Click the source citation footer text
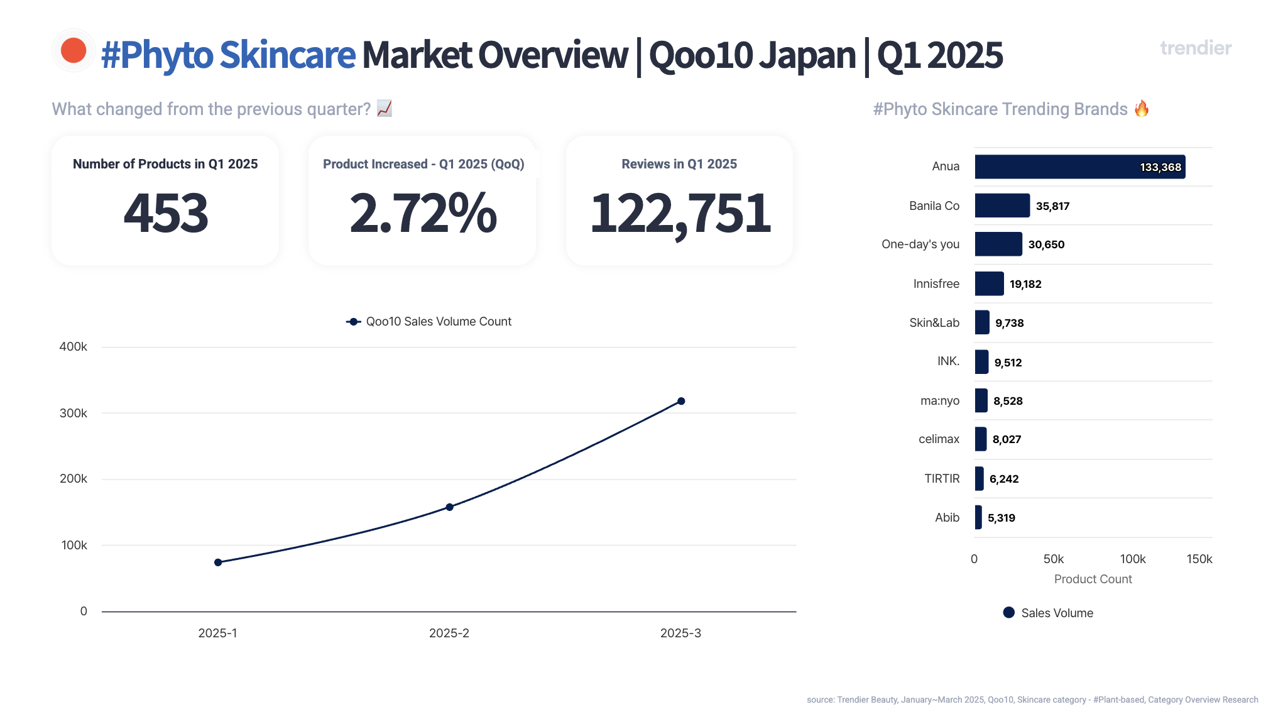Viewport: 1283px width, 719px height. click(x=1032, y=700)
